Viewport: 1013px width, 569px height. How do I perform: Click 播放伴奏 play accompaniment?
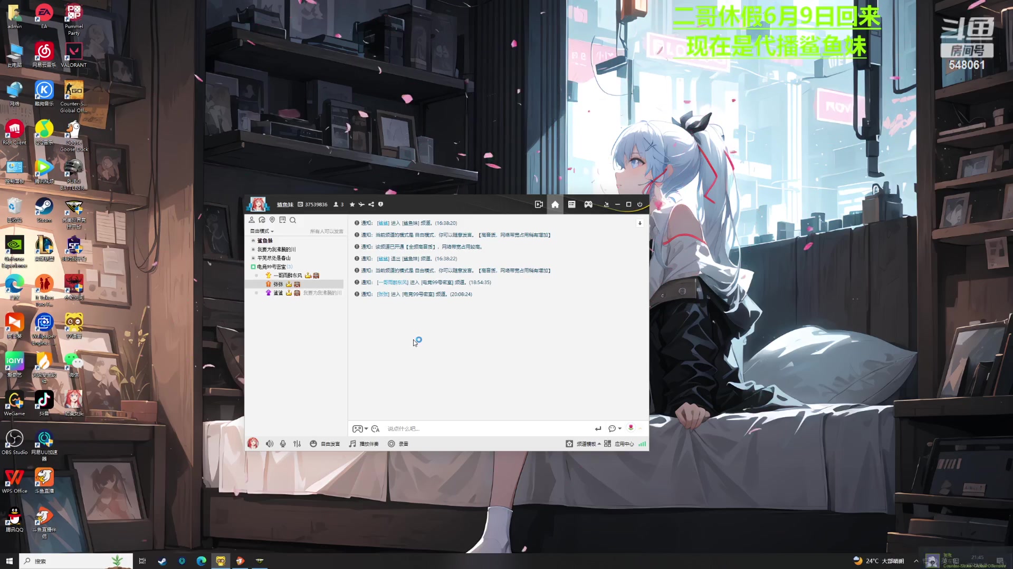(364, 444)
